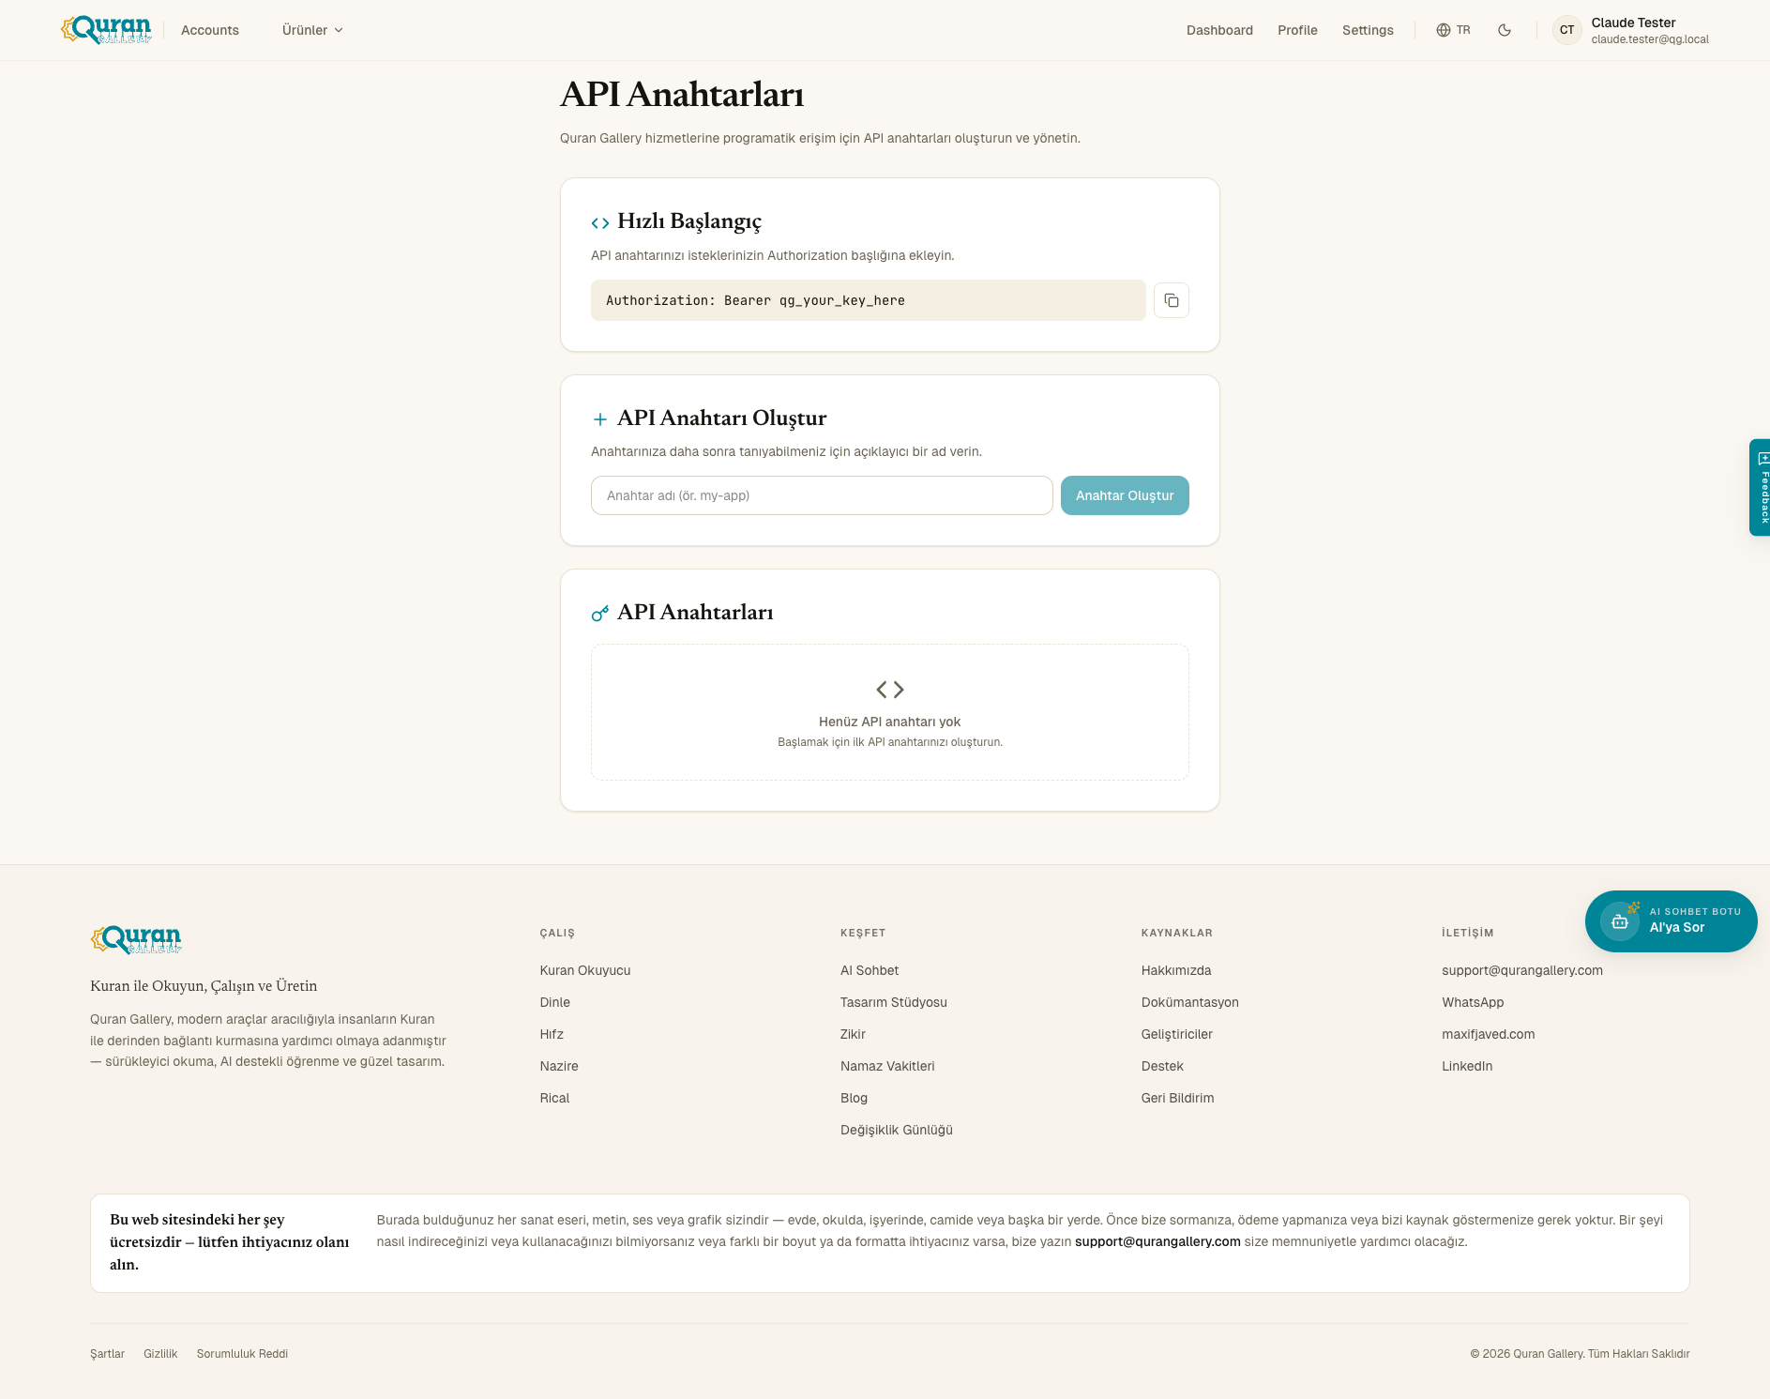Click the API Anahtarları page heading

coord(682,95)
